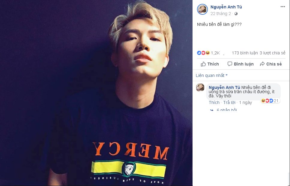View the 3 lượt chia sẻ shares
The image size is (290, 186).
(272, 53)
